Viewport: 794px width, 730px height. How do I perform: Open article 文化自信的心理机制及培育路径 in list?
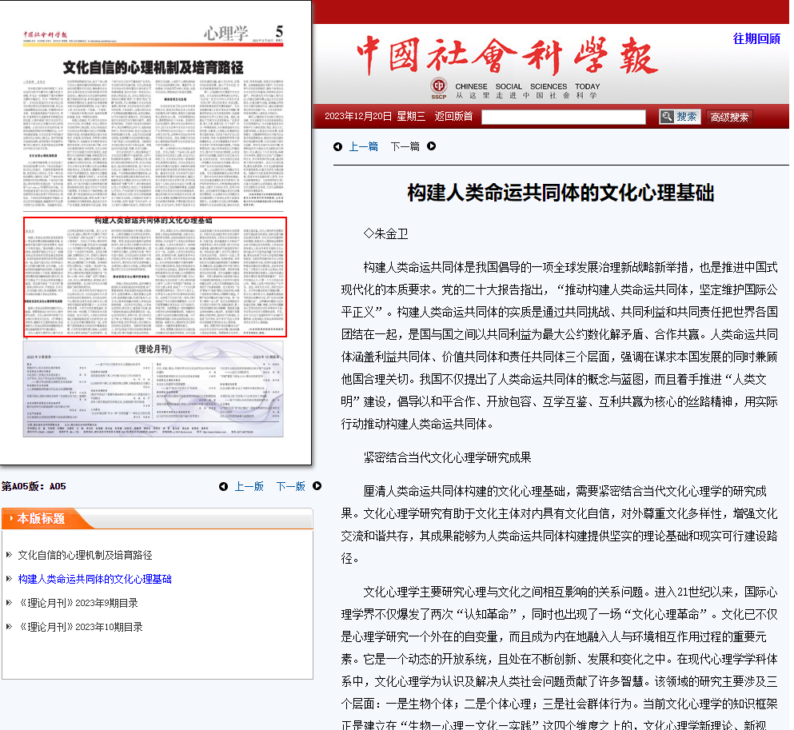pyautogui.click(x=85, y=555)
